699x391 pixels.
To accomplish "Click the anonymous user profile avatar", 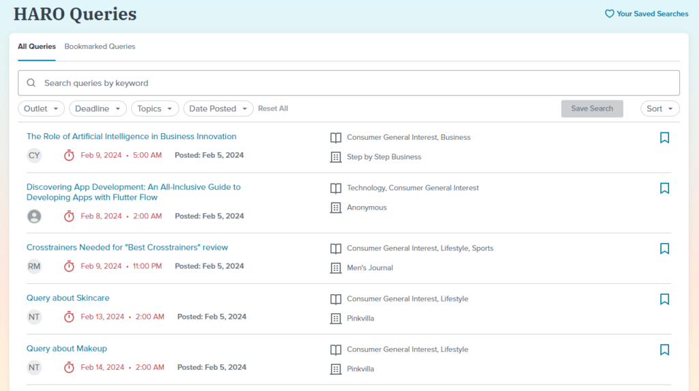I will pyautogui.click(x=34, y=216).
